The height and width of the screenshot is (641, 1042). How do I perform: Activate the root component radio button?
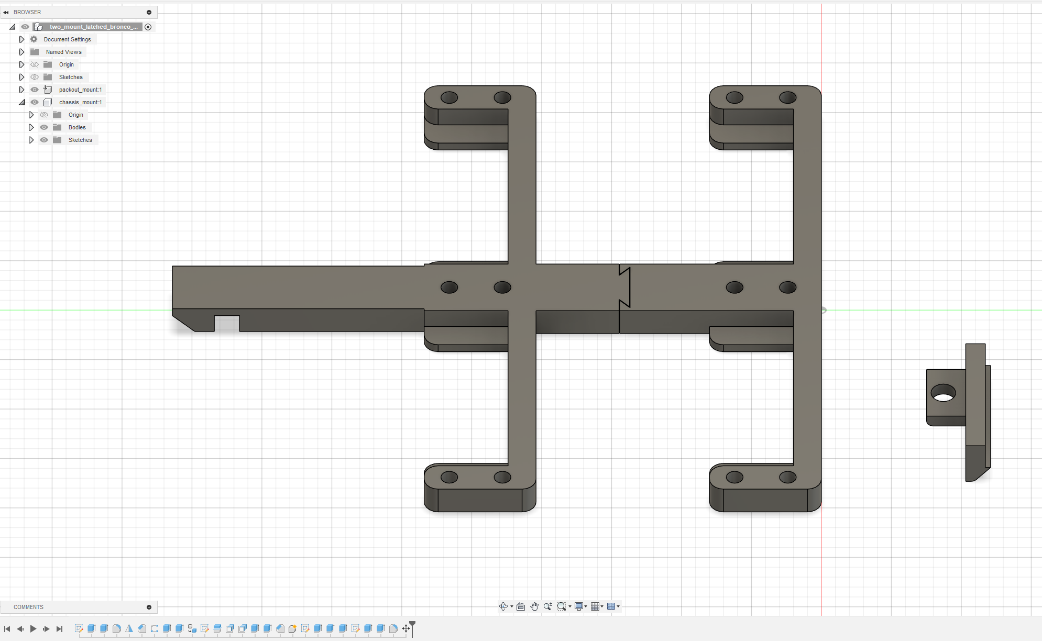coord(148,27)
